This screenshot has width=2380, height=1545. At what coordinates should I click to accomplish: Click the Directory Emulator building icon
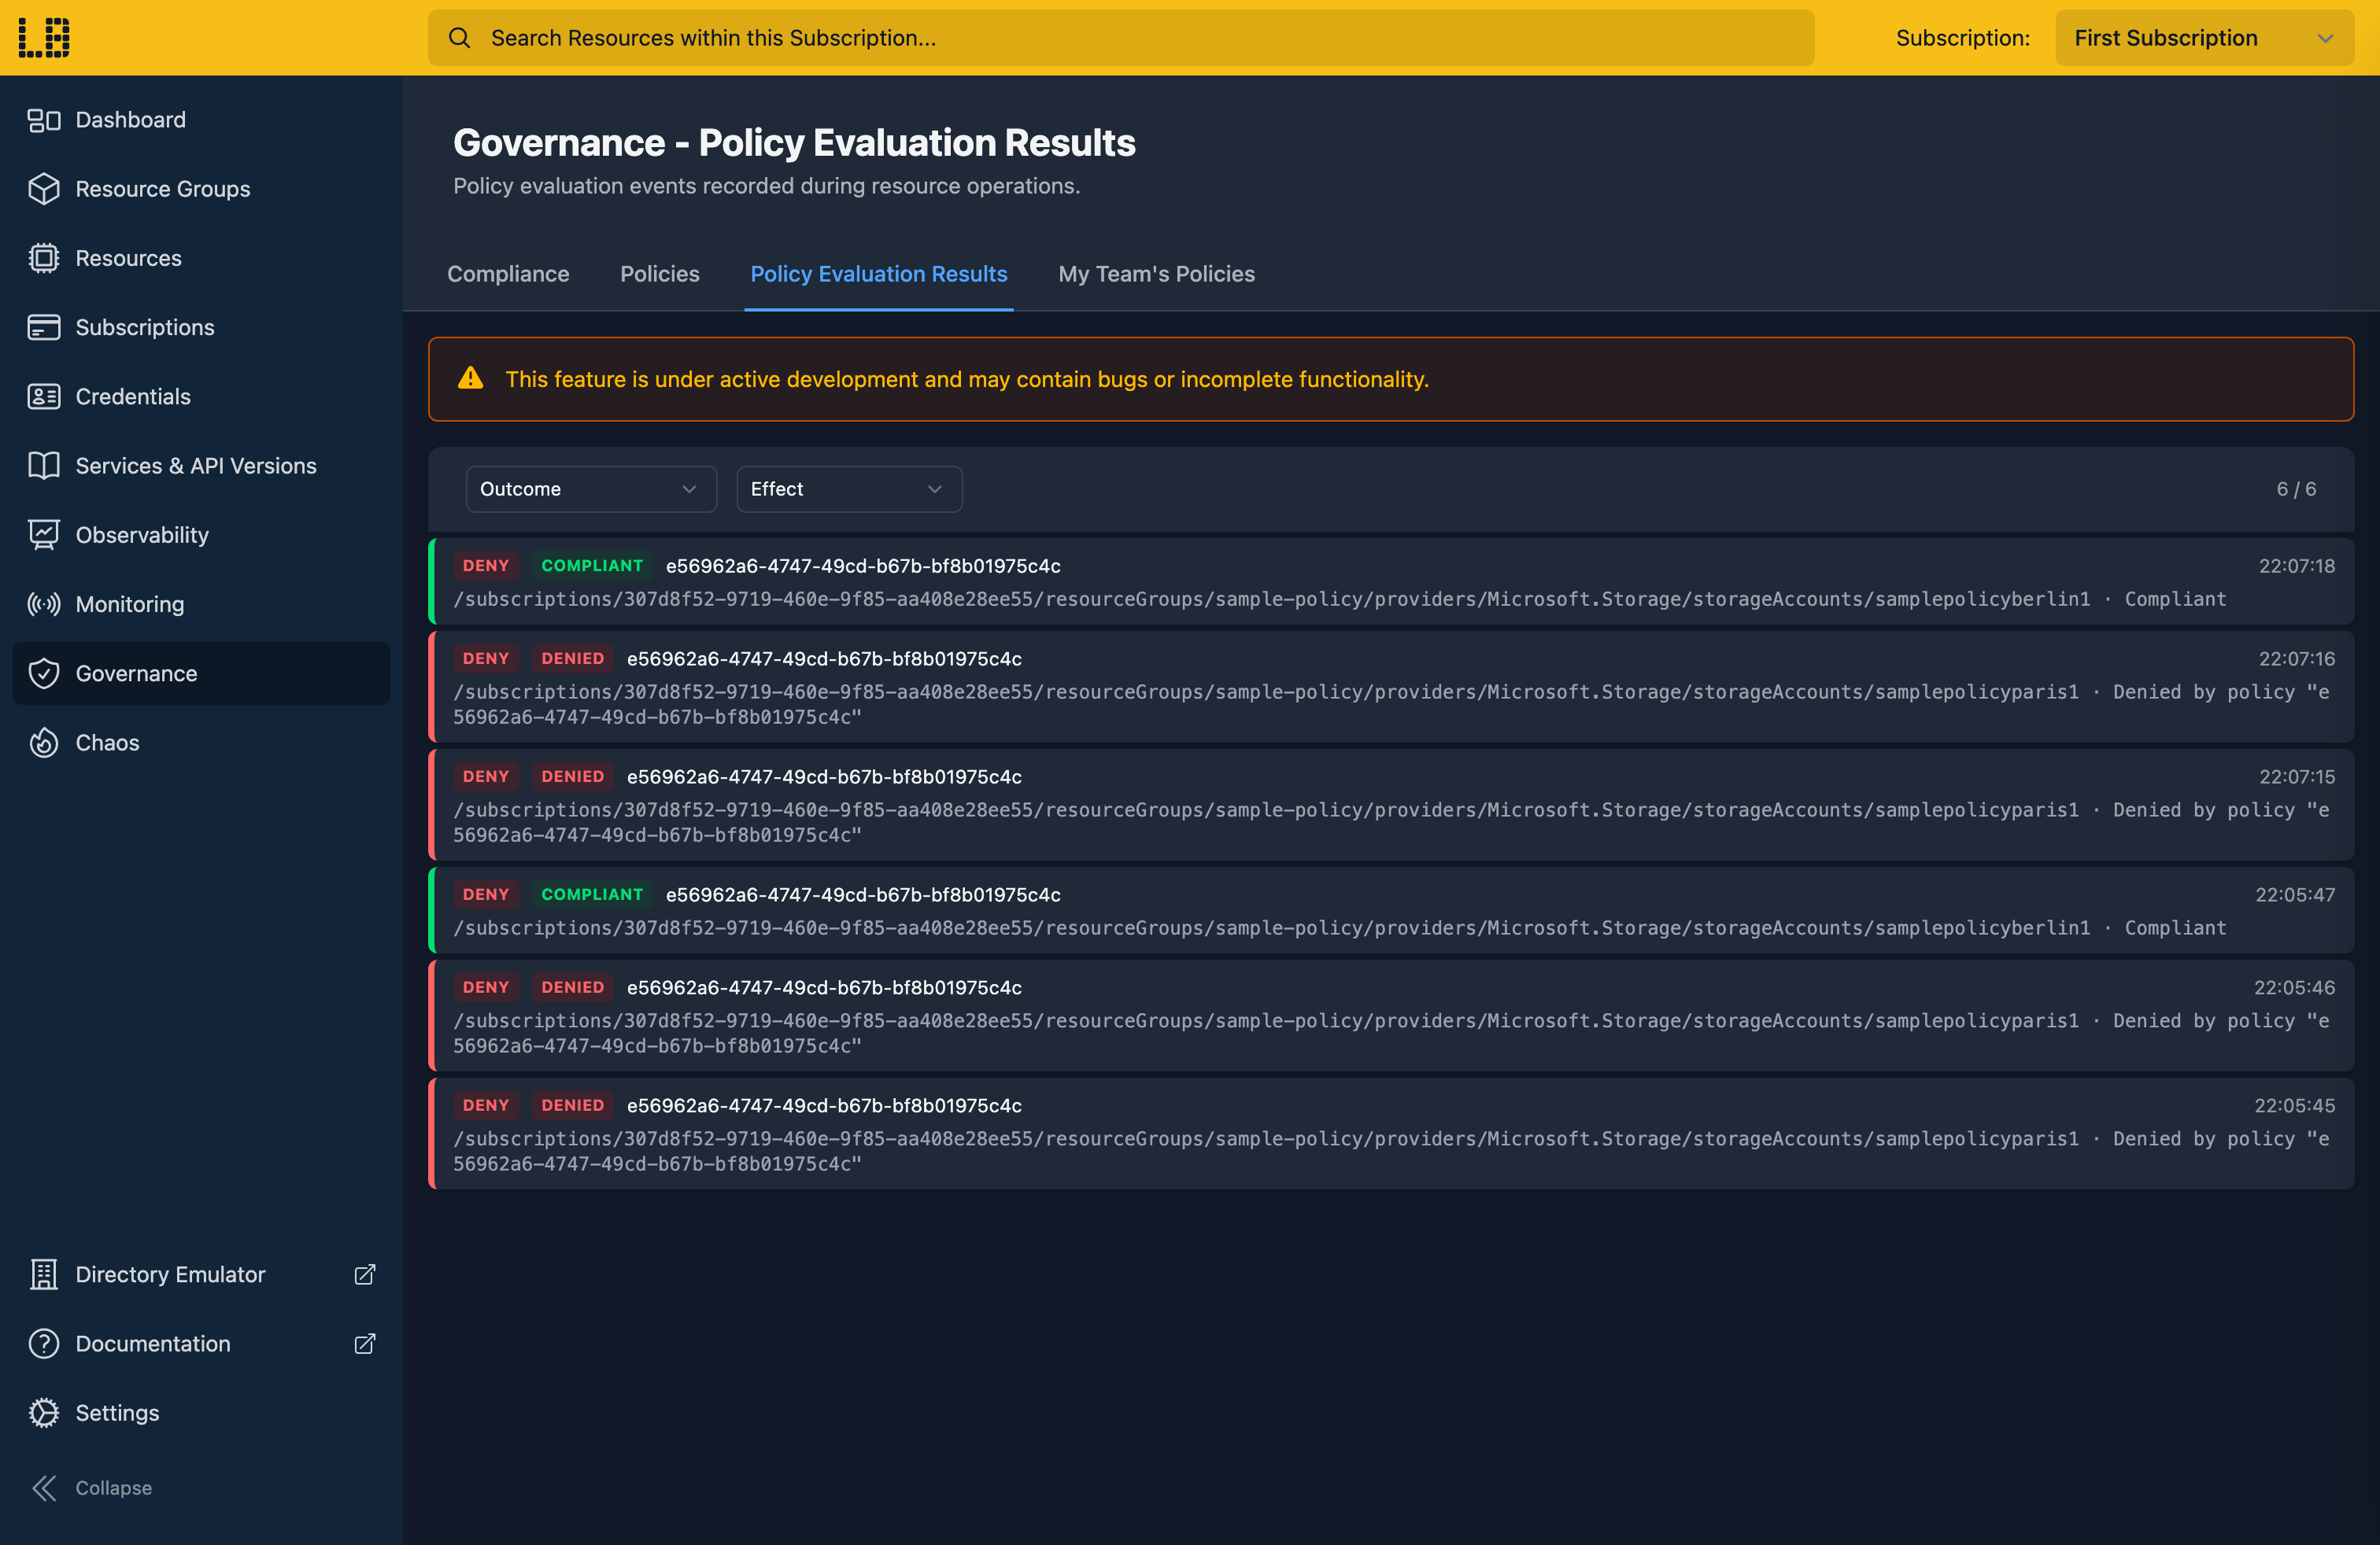pyautogui.click(x=44, y=1274)
